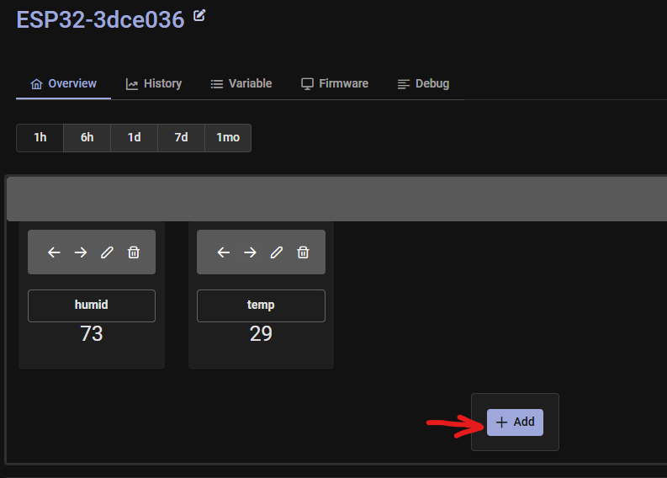Go to the Firmware tab
Image resolution: width=667 pixels, height=478 pixels.
coord(335,83)
